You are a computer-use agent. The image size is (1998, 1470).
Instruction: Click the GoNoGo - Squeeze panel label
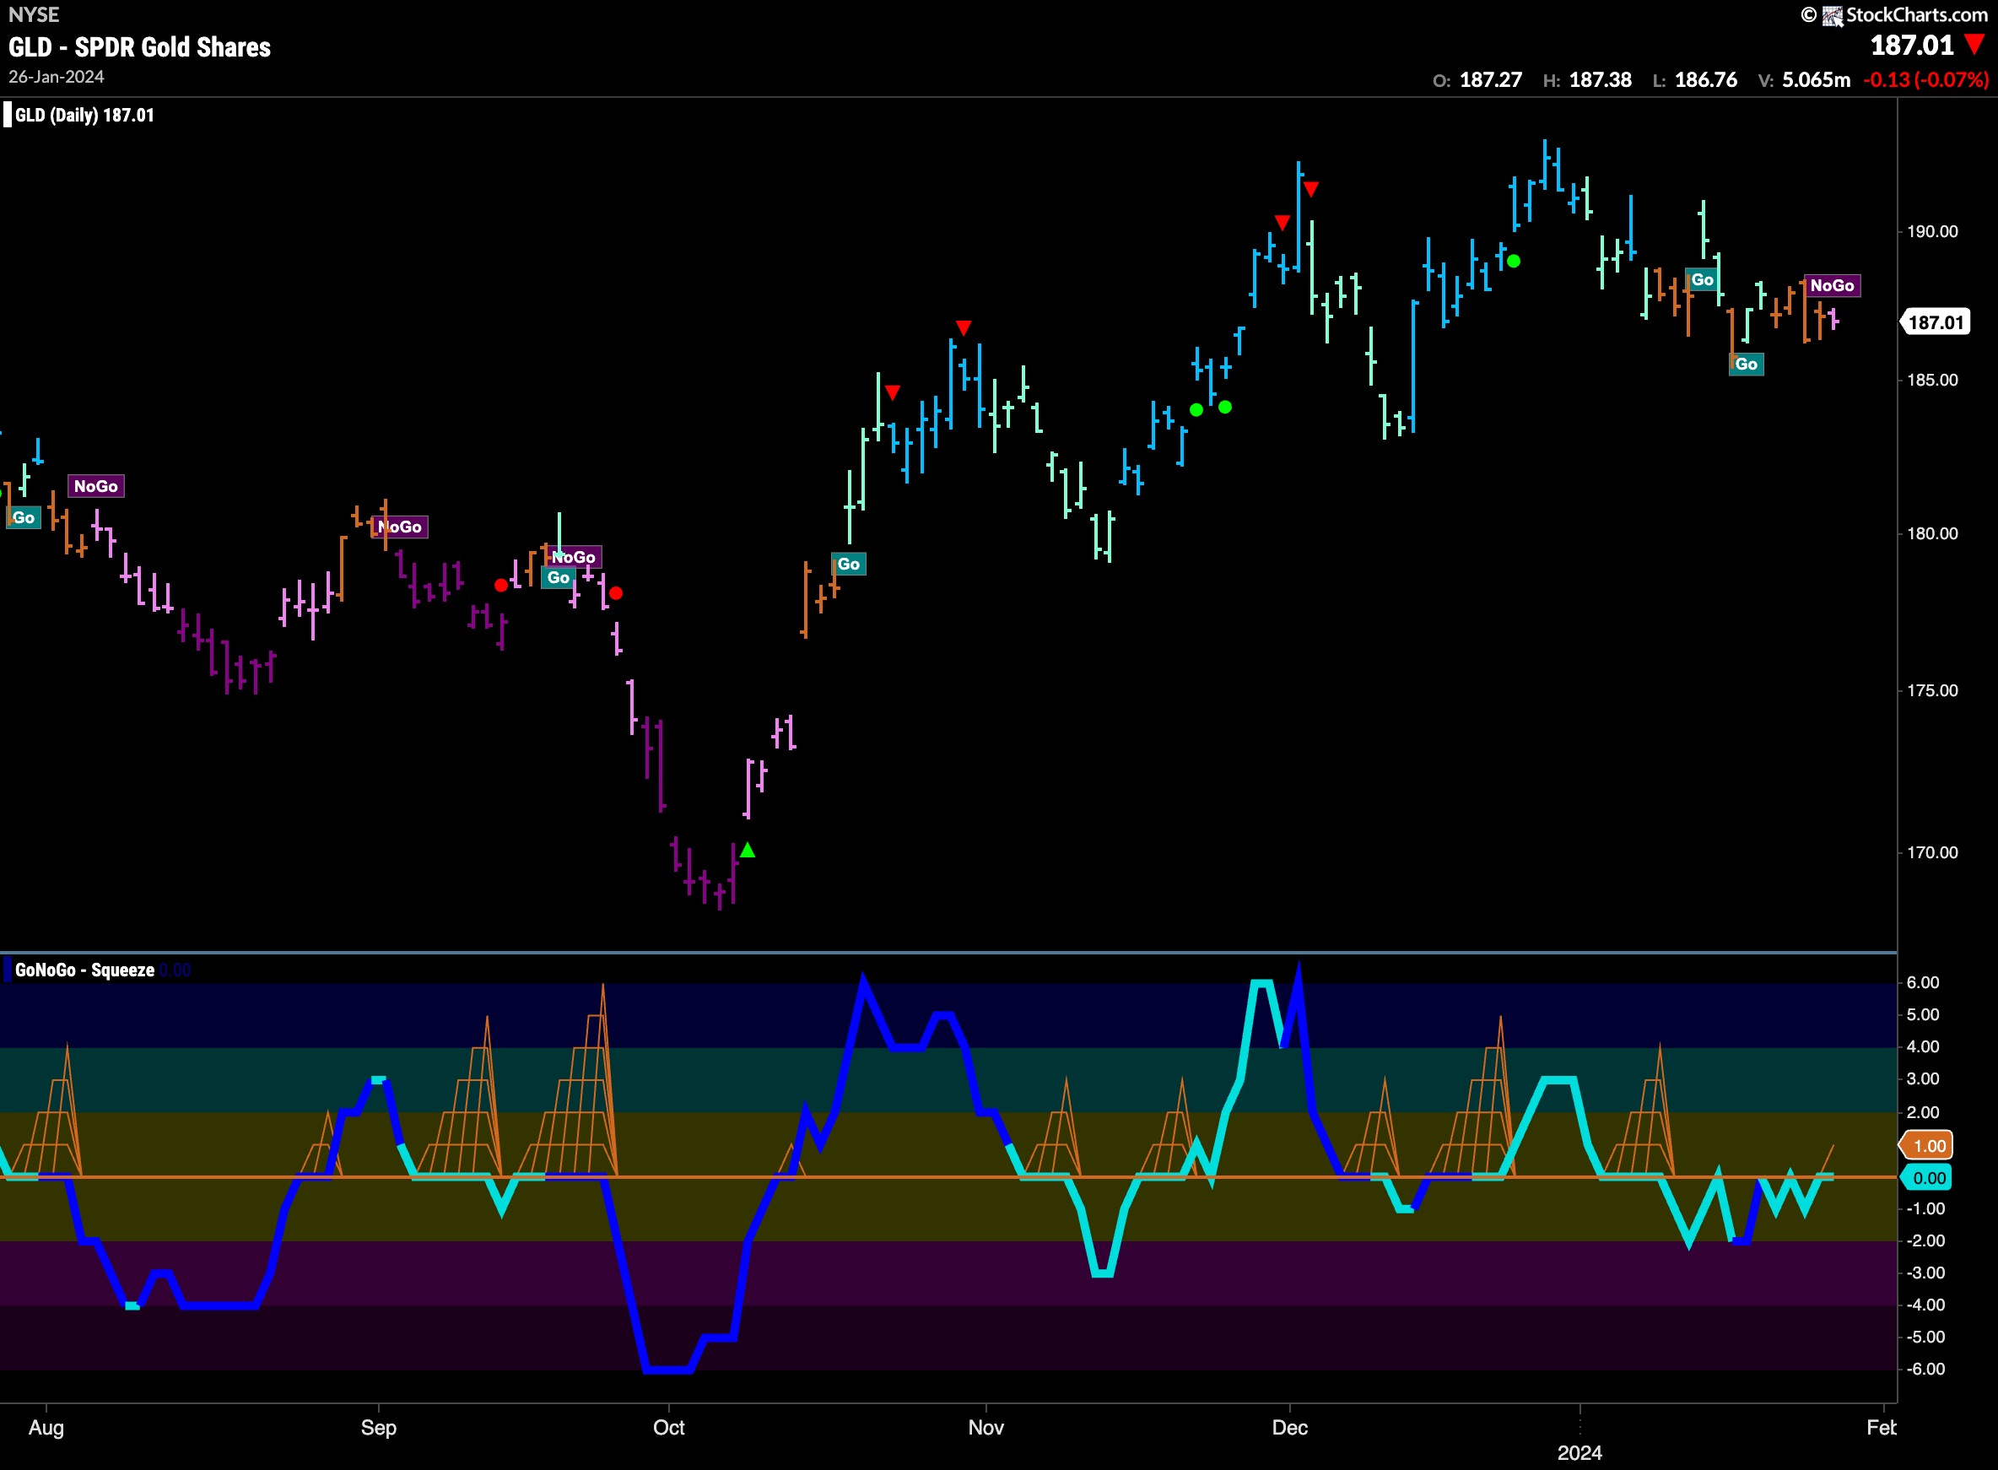[84, 970]
